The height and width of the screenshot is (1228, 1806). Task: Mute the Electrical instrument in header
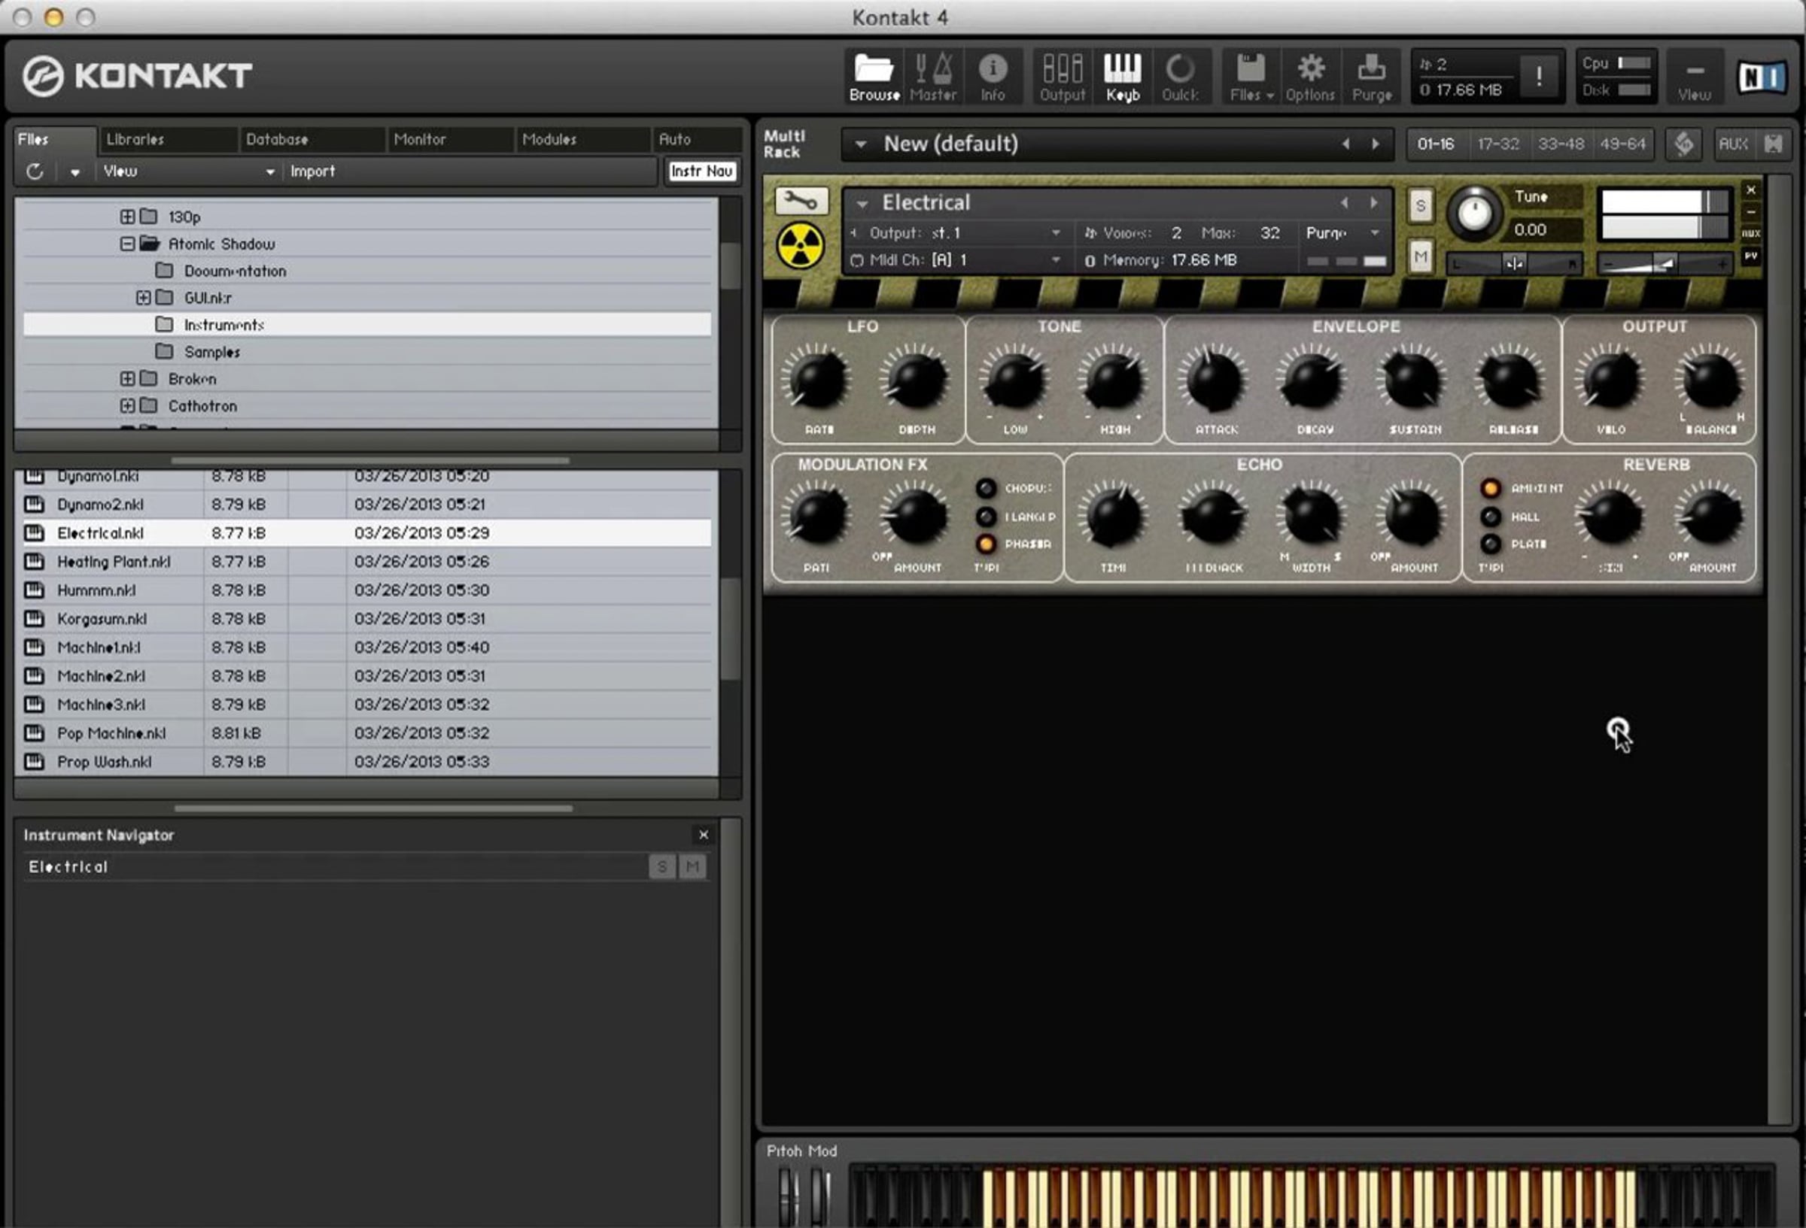click(x=1421, y=256)
